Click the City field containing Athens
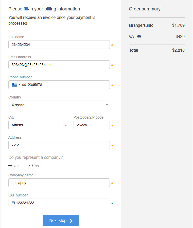This screenshot has width=193, height=228. 36,125
